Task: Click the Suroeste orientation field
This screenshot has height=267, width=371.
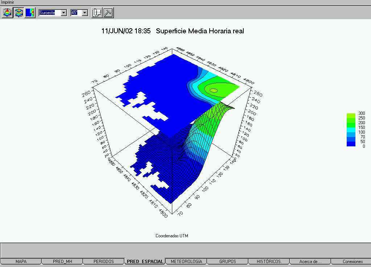Action: pos(50,13)
